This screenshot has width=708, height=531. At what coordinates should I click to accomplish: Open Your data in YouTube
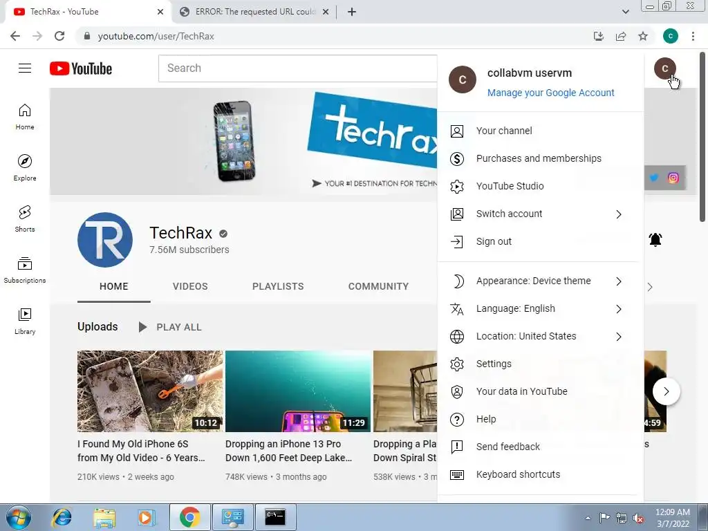click(541, 391)
